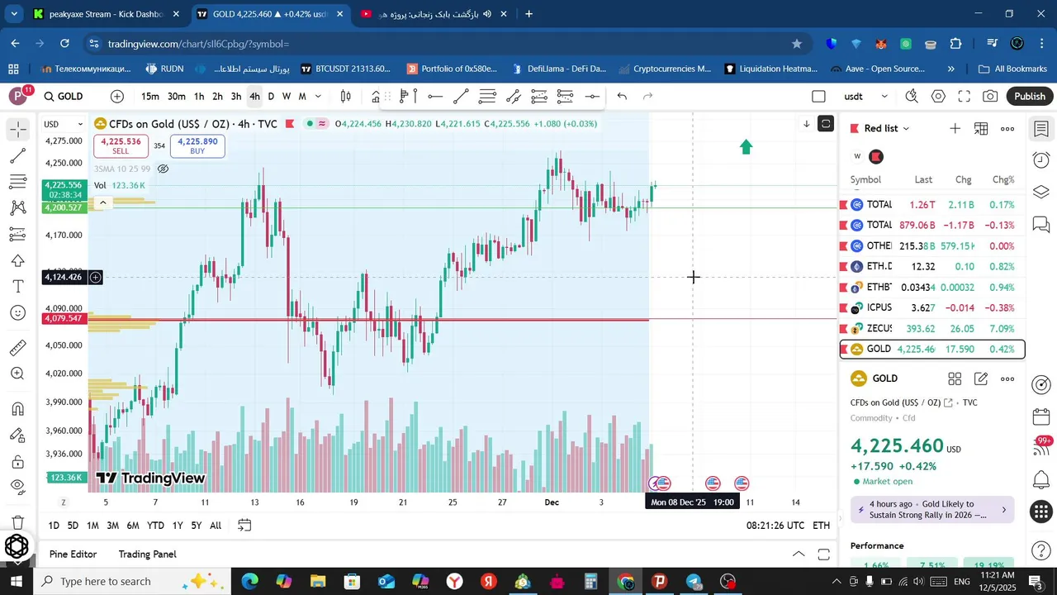Open candlestick chart type menu
The height and width of the screenshot is (595, 1057).
click(x=346, y=97)
